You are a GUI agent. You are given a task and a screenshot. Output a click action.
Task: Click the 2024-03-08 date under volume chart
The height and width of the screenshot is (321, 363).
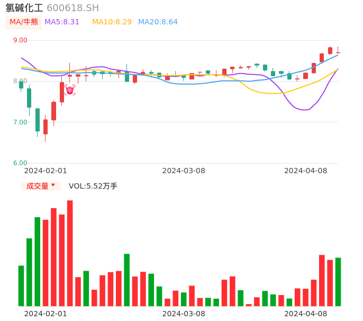point(184,314)
